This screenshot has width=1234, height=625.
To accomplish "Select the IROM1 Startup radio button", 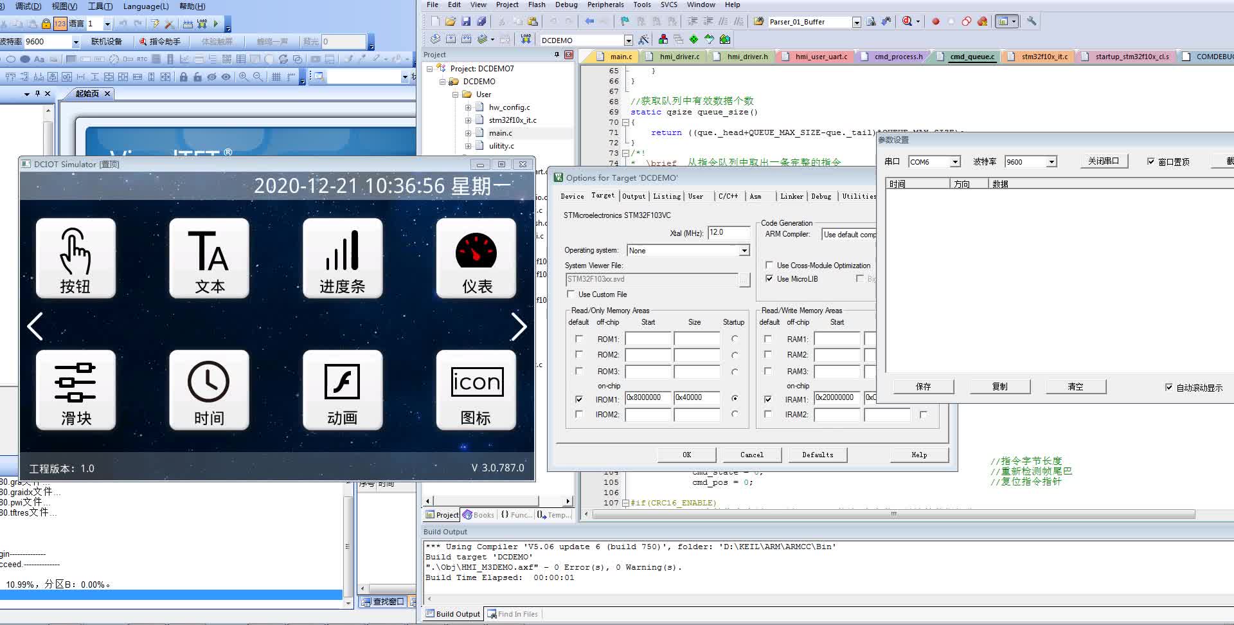I will tap(735, 398).
